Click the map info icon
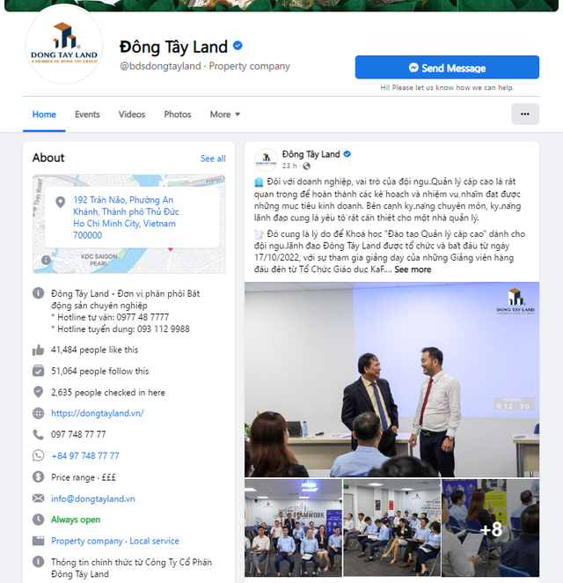Screen dimensions: 563x583 (46, 260)
